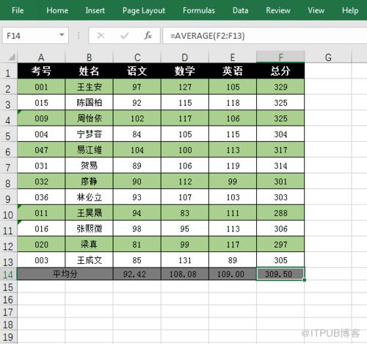The width and height of the screenshot is (367, 344).
Task: Select row 14 header
Action: coord(8,274)
